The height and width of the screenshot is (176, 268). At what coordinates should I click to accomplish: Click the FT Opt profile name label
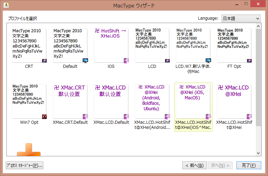[234, 66]
